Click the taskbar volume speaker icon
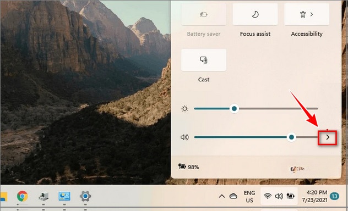This screenshot has width=348, height=211. point(279,196)
